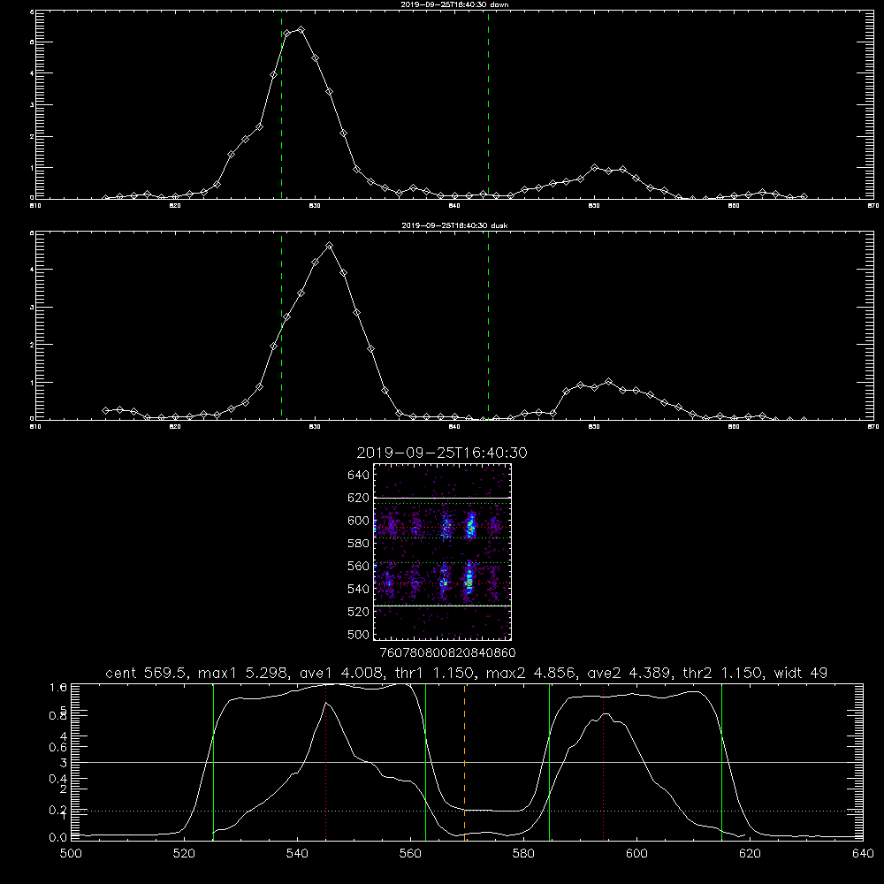Click the heatmap spectrogram image
884x884 pixels.
(x=443, y=552)
